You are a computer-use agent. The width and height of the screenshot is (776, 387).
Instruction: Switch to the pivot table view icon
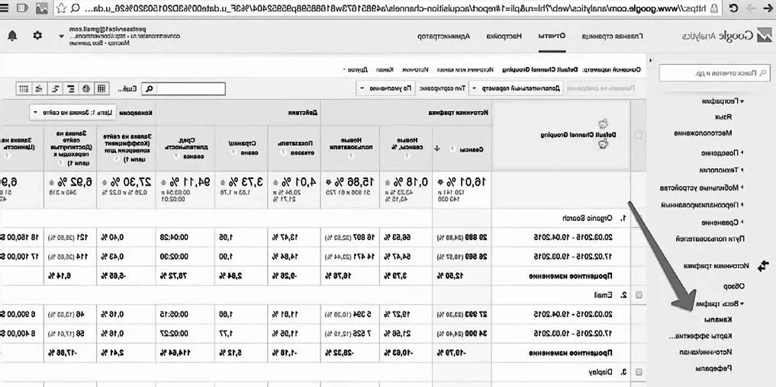click(23, 88)
